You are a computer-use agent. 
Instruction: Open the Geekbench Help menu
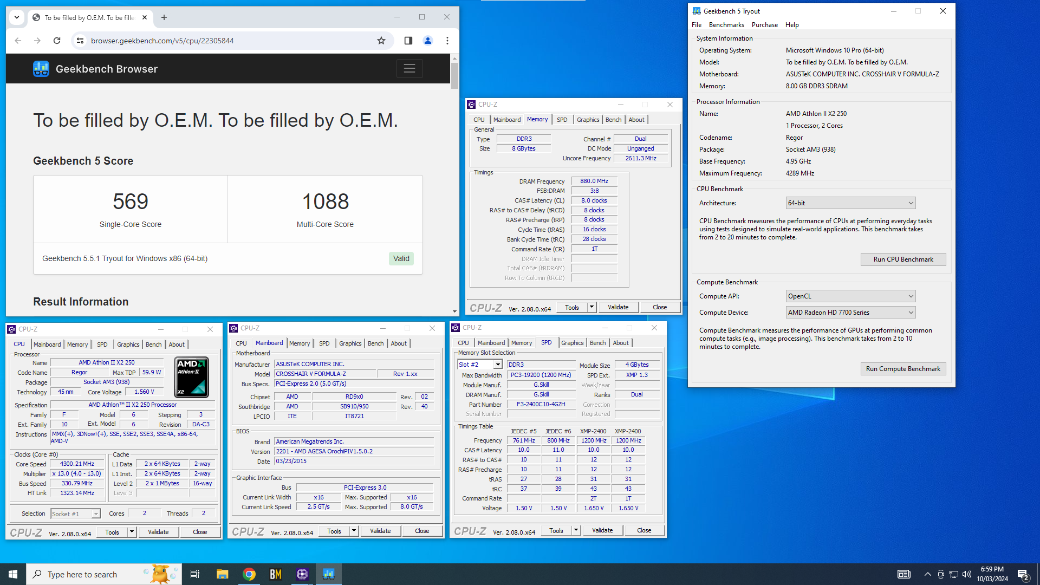pyautogui.click(x=792, y=25)
